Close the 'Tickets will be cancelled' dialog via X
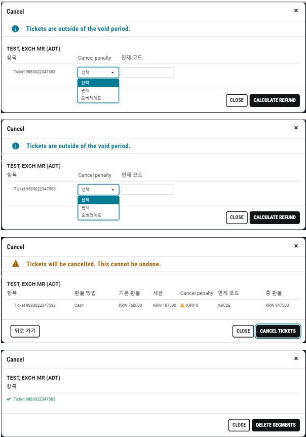This screenshot has height=437, width=306. click(296, 246)
